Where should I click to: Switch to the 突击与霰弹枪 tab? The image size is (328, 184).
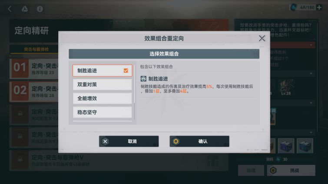coord(36,49)
